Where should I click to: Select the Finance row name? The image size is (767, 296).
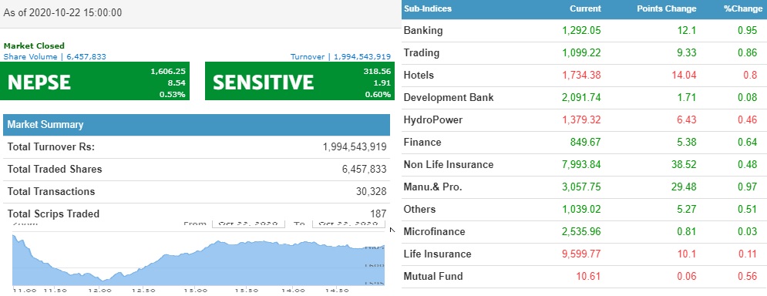coord(422,143)
